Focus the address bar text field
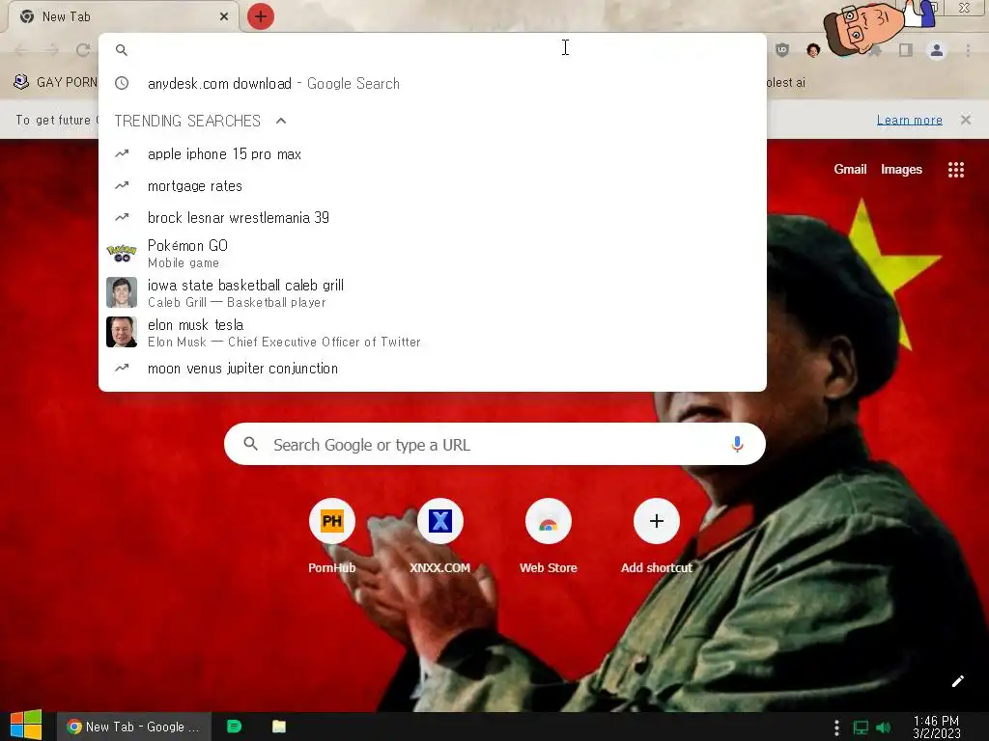 [433, 50]
